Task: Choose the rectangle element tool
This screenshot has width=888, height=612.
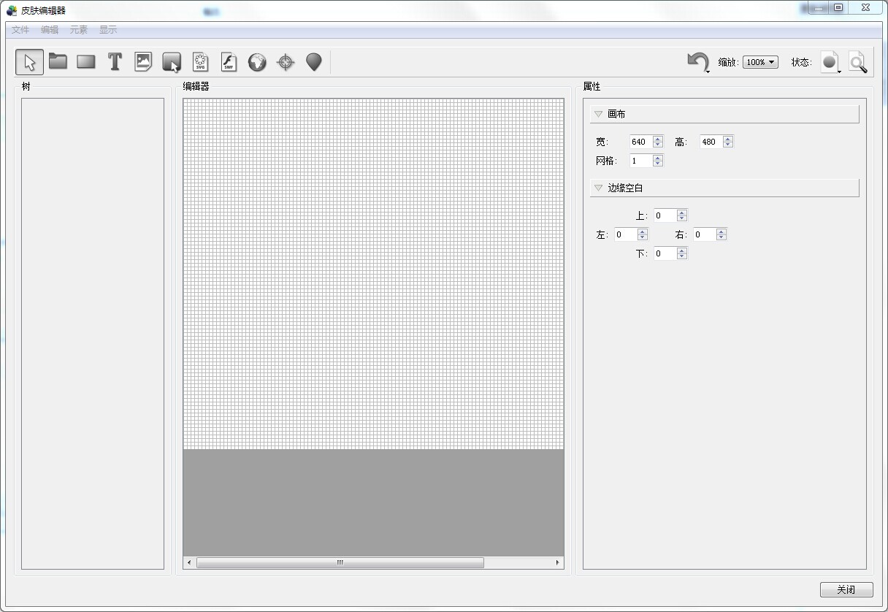Action: point(86,62)
